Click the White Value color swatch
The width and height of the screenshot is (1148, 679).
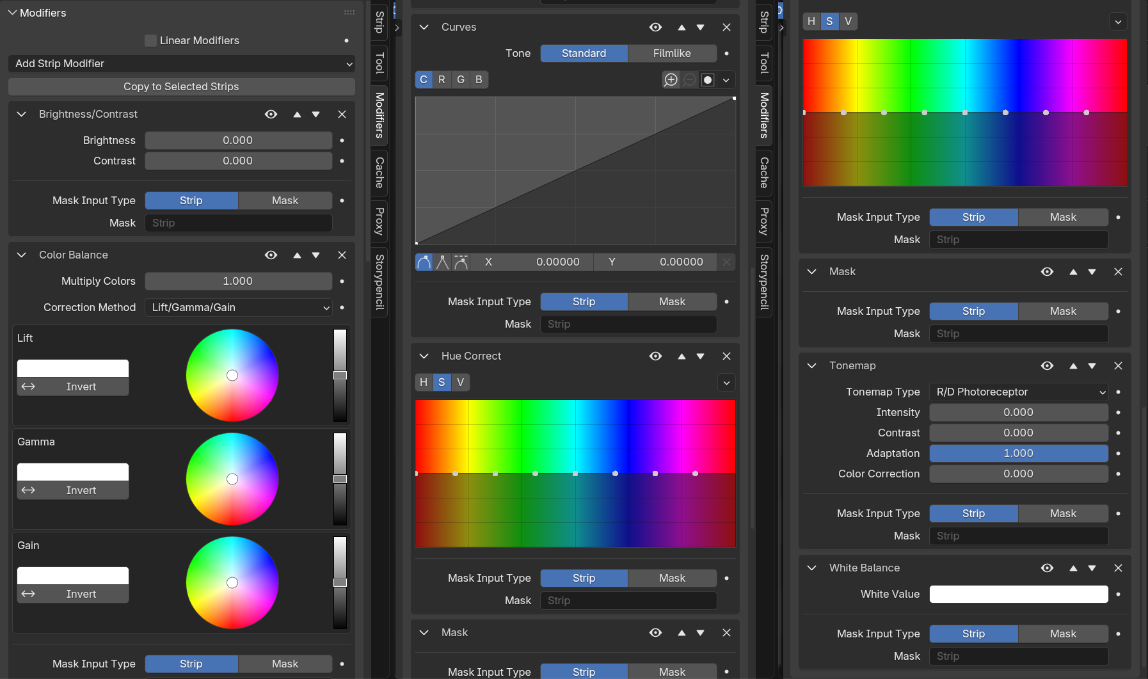tap(1019, 594)
